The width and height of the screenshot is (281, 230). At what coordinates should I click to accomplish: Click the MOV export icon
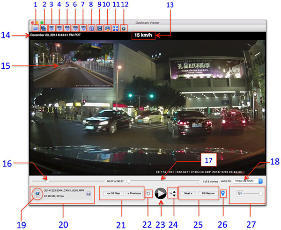point(83,28)
